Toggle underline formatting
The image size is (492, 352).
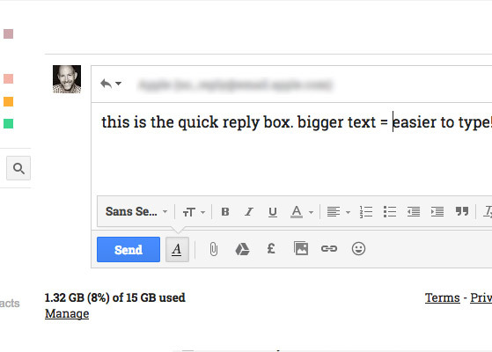pos(273,212)
